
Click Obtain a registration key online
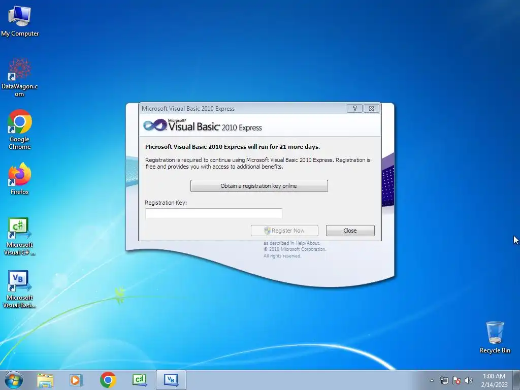pos(259,186)
